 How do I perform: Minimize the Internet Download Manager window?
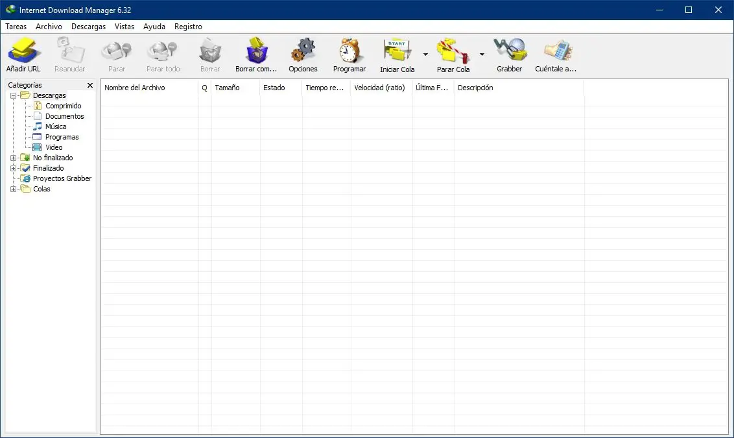[659, 10]
